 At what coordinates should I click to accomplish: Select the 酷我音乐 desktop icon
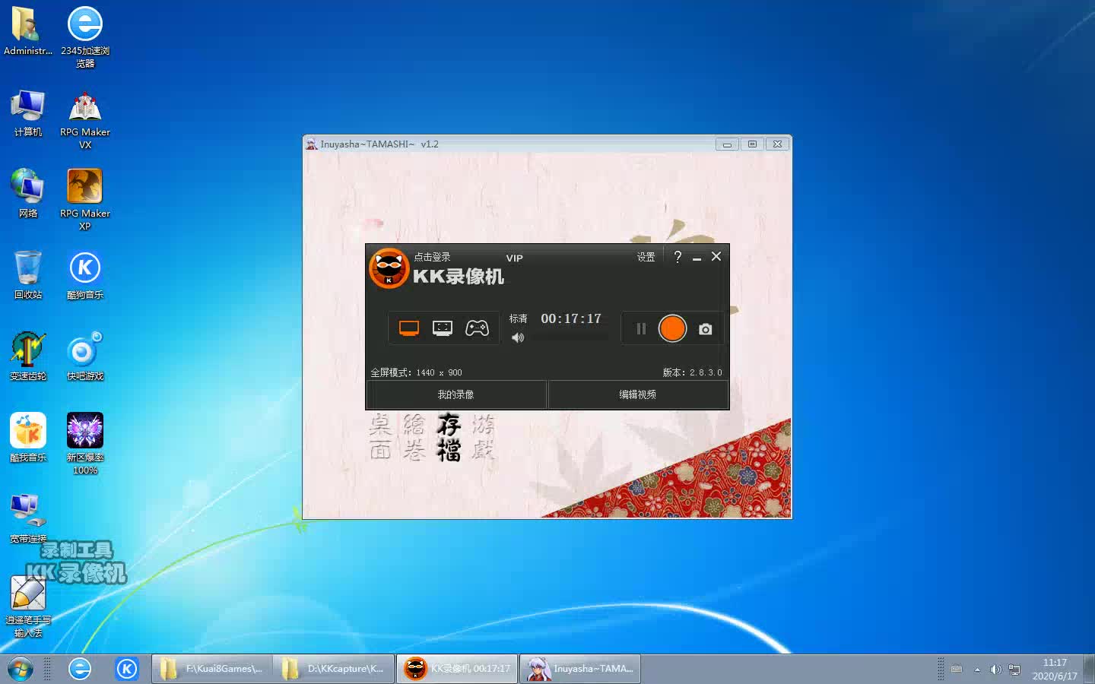pos(28,438)
